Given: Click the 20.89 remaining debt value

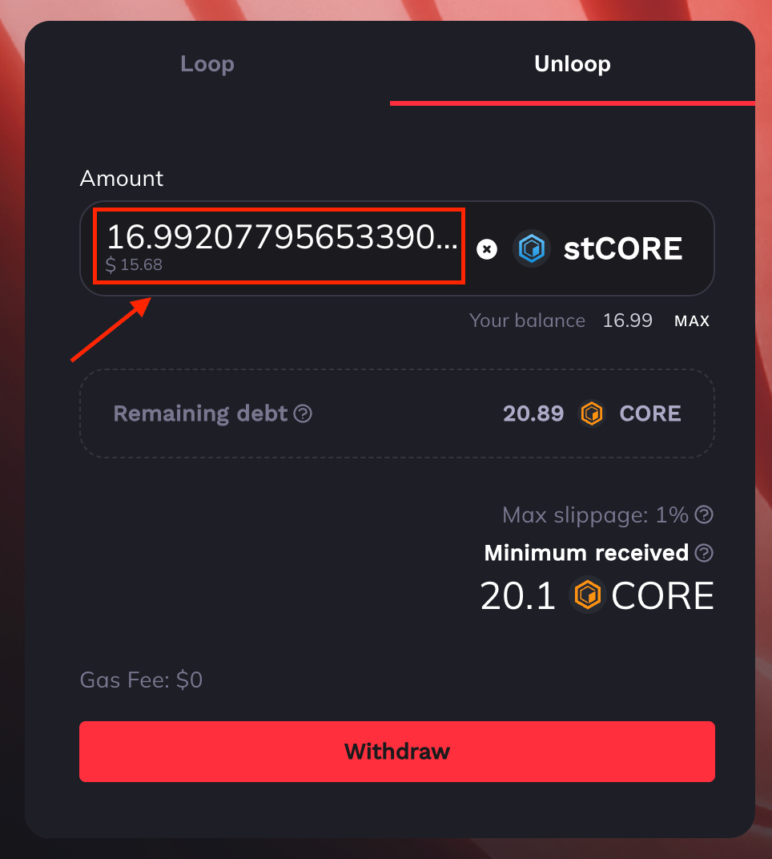Looking at the screenshot, I should (533, 413).
